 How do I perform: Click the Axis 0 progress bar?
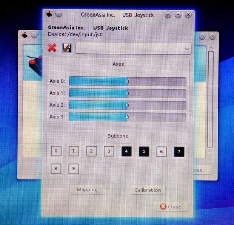[x=128, y=81]
